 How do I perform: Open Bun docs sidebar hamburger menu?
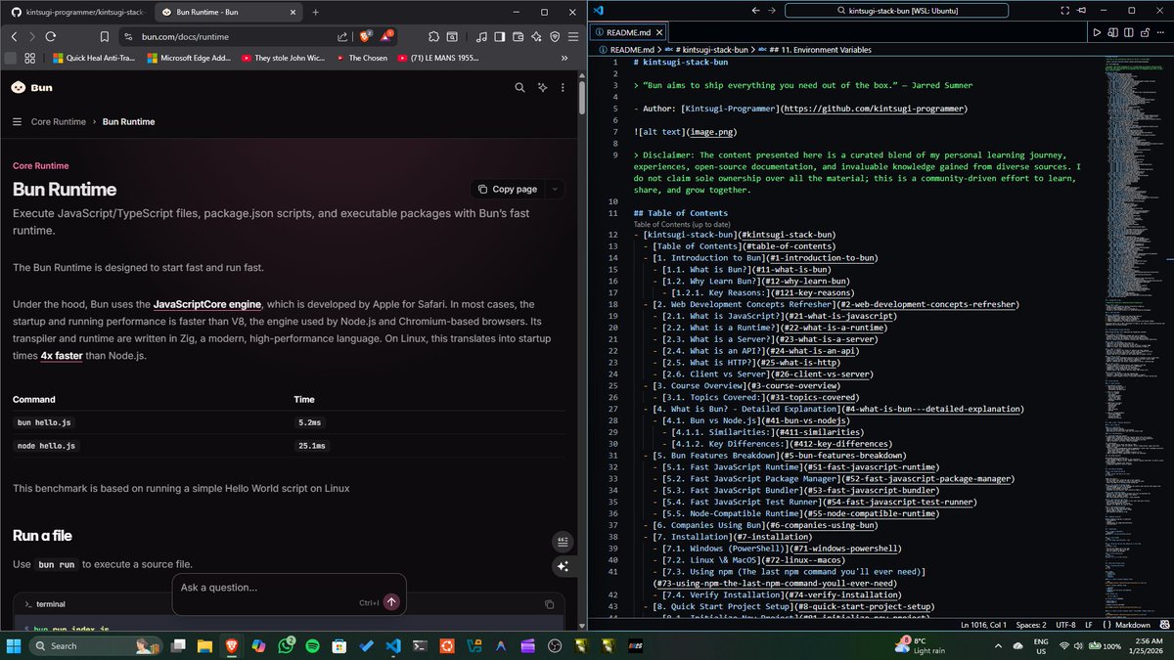[x=18, y=121]
